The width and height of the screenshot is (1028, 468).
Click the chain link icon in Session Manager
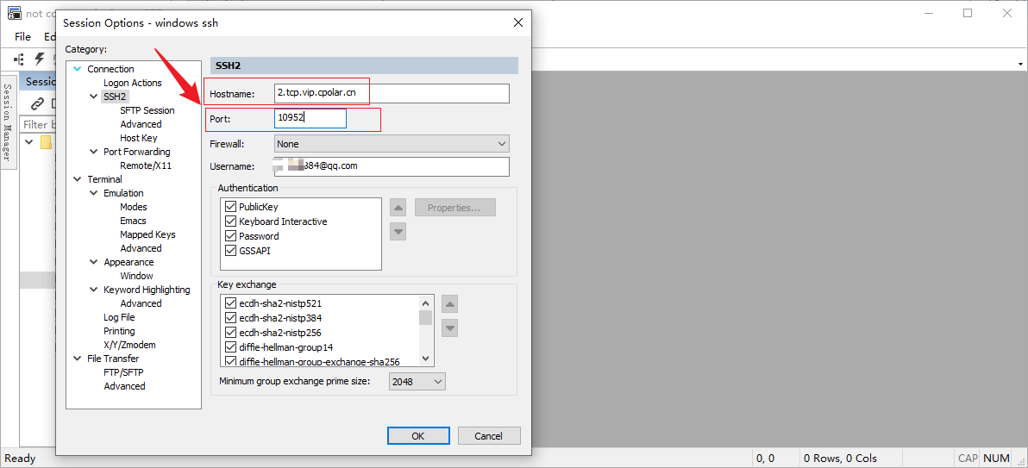click(37, 103)
